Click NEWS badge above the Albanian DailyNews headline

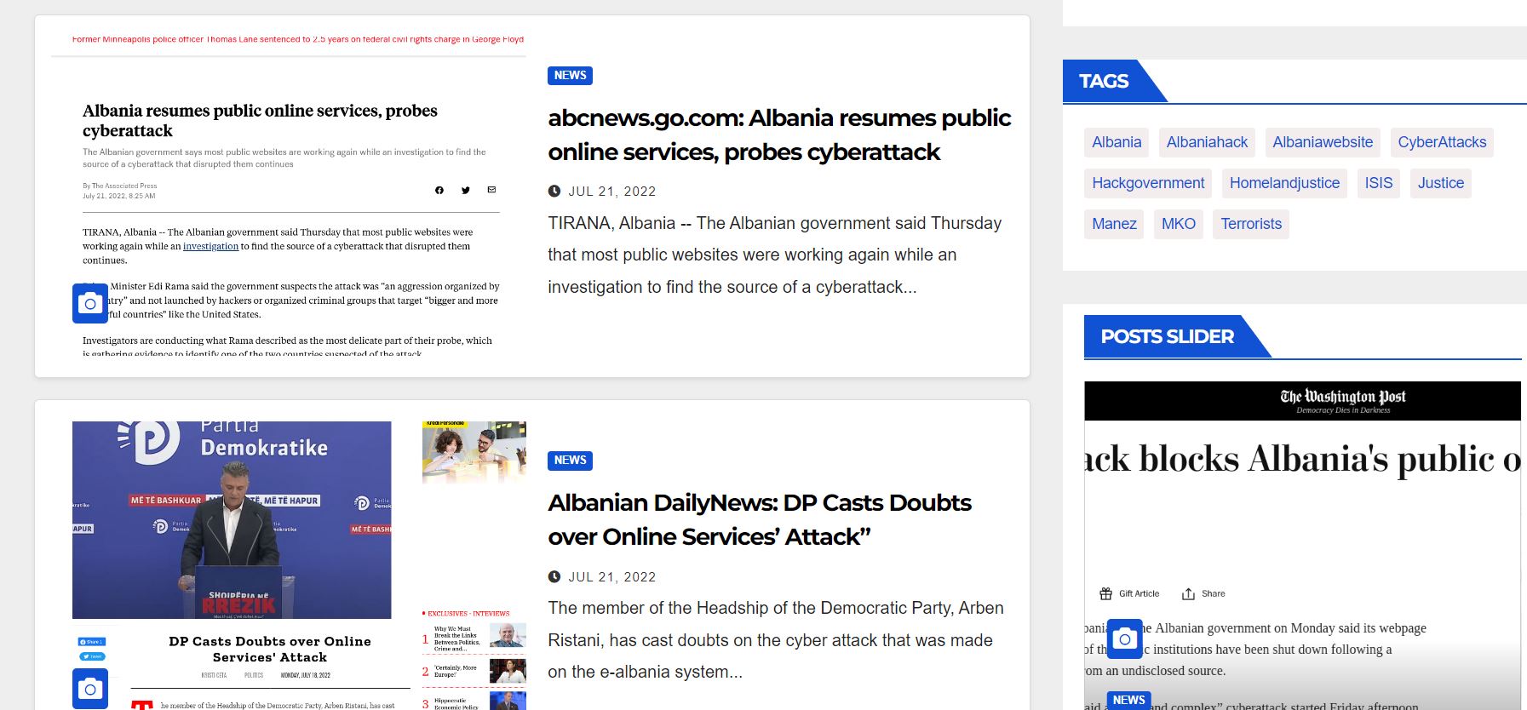tap(570, 461)
